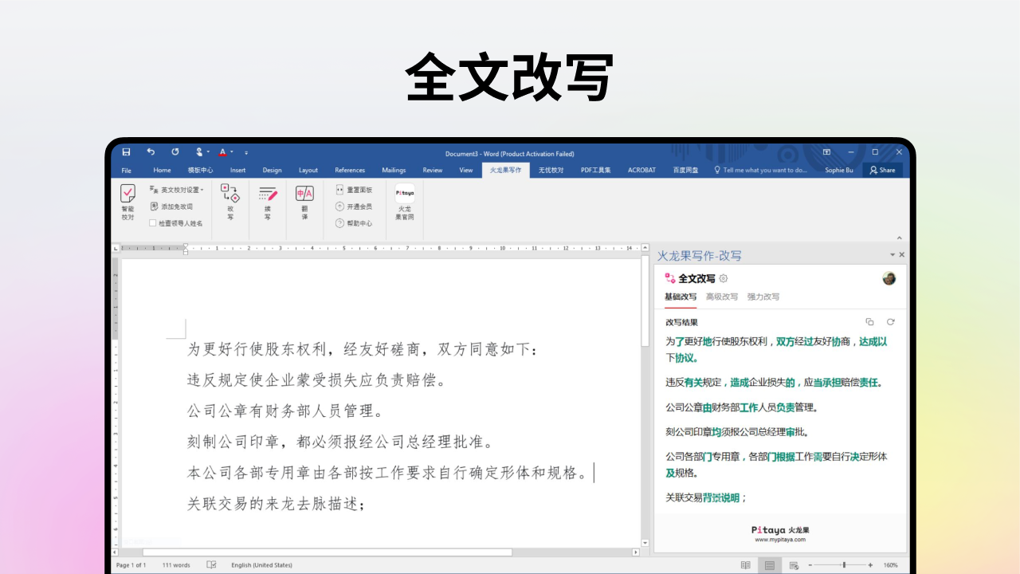Open settings gear next to 全文改写
Screen dimensions: 1020x574
pos(723,278)
